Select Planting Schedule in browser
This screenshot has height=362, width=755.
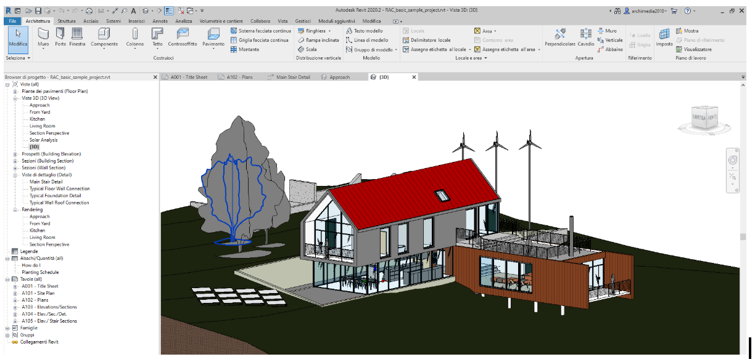40,272
